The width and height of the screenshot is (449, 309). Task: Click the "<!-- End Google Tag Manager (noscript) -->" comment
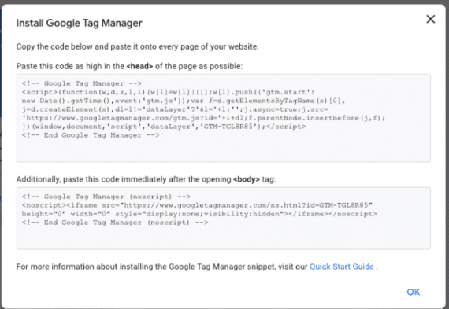pyautogui.click(x=115, y=223)
